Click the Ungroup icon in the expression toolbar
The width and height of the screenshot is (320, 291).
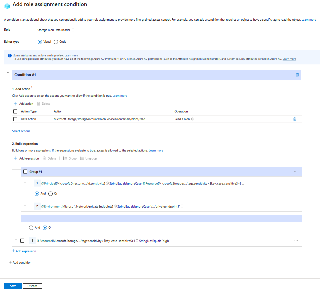pos(82,158)
